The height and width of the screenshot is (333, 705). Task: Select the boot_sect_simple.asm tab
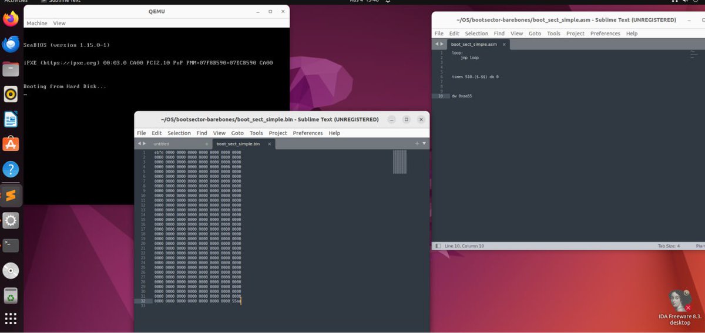pyautogui.click(x=477, y=45)
